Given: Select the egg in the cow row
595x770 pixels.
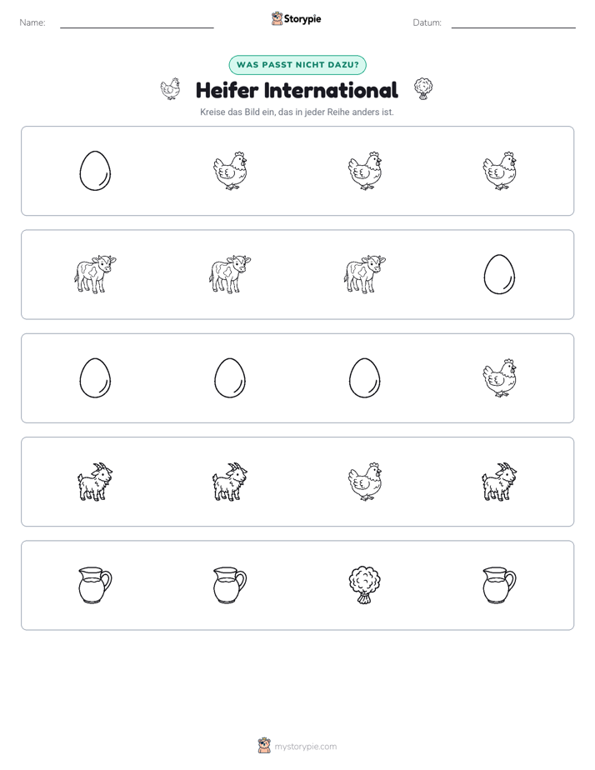Looking at the screenshot, I should pos(499,274).
